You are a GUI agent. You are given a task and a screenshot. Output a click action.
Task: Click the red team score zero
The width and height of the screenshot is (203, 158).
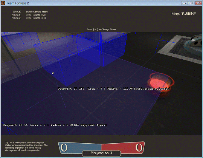pos(139,147)
